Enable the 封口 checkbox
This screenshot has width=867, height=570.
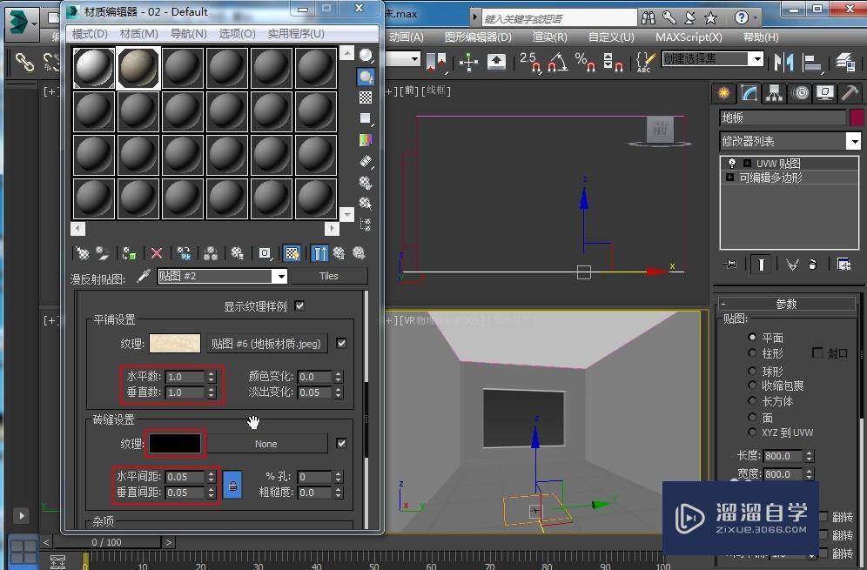coord(817,353)
